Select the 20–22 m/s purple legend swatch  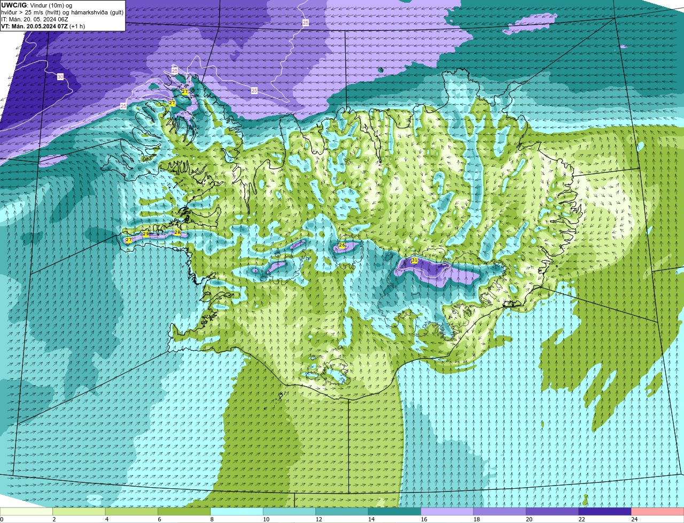[x=553, y=511]
